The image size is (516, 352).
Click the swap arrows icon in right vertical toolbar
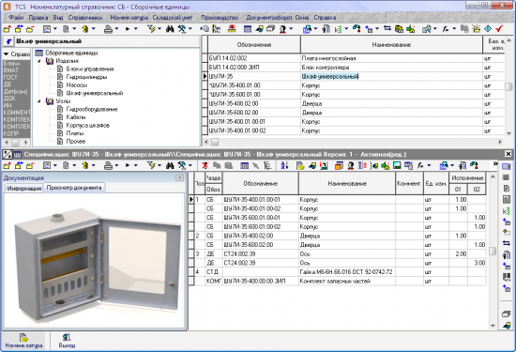pyautogui.click(x=507, y=243)
